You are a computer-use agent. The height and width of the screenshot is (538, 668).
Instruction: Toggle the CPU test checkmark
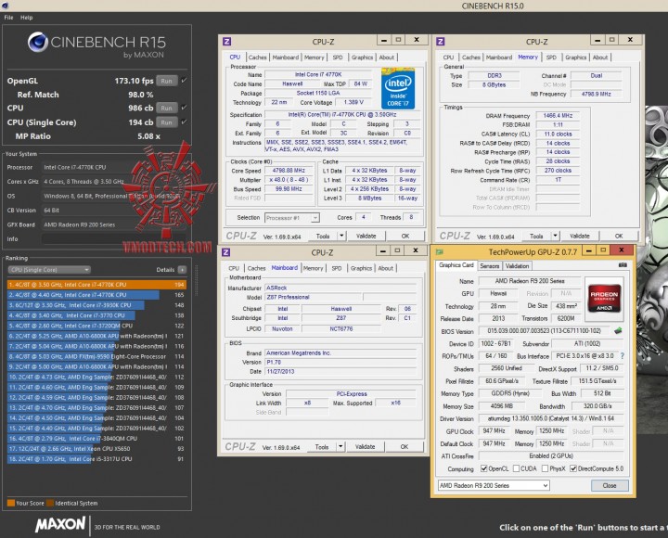184,108
